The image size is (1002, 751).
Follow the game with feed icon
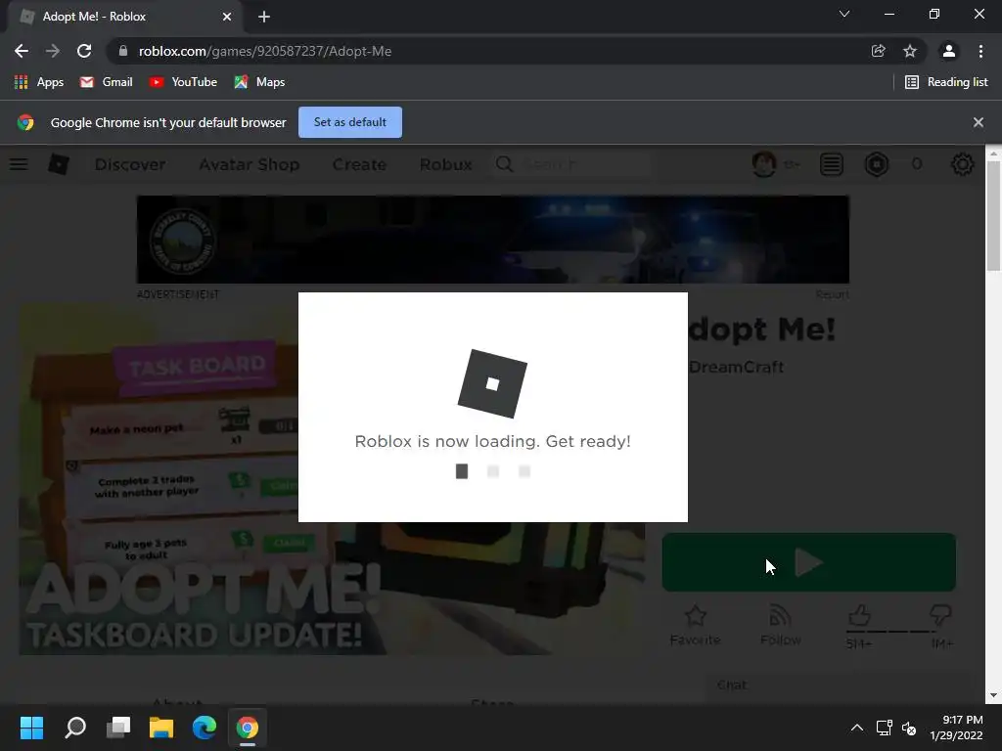[780, 626]
